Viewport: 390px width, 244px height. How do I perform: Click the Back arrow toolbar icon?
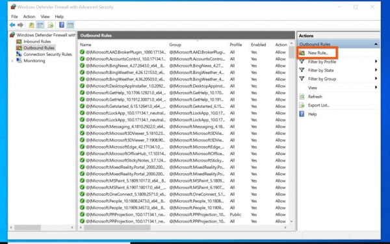(x=12, y=25)
